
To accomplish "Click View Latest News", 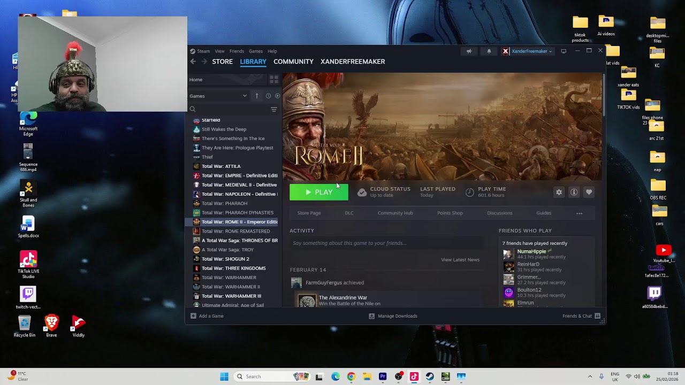I will tap(460, 260).
